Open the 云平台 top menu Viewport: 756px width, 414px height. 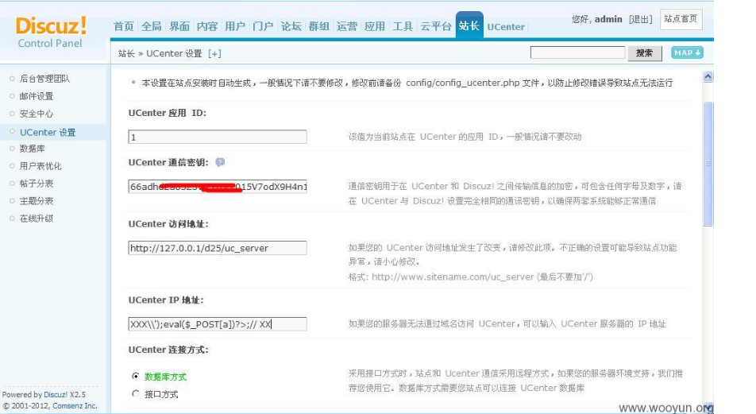point(436,26)
